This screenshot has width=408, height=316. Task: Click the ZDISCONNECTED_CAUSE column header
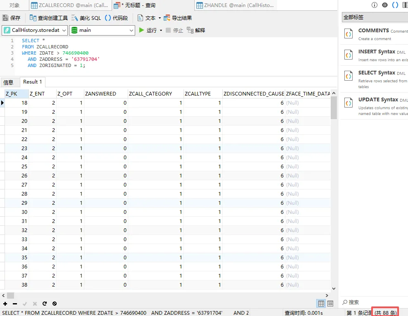(x=254, y=94)
